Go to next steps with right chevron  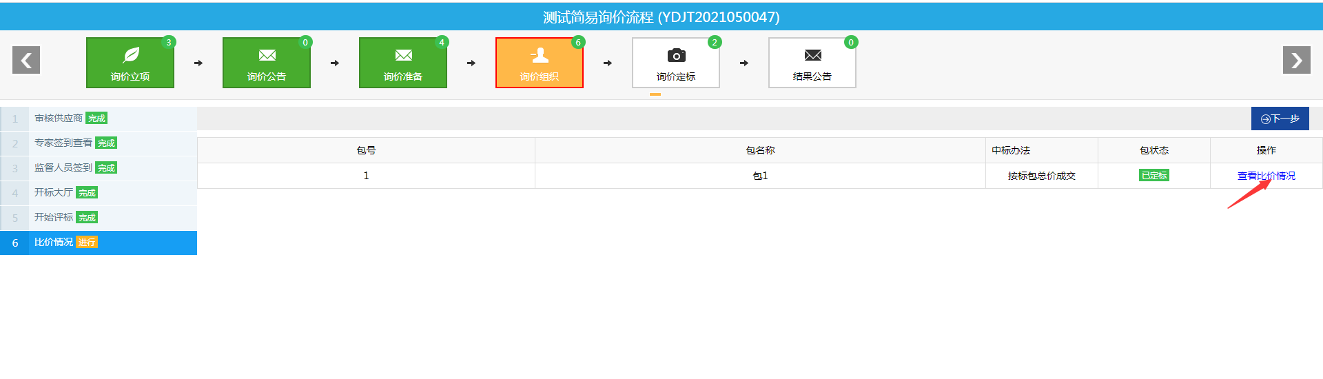(1297, 60)
